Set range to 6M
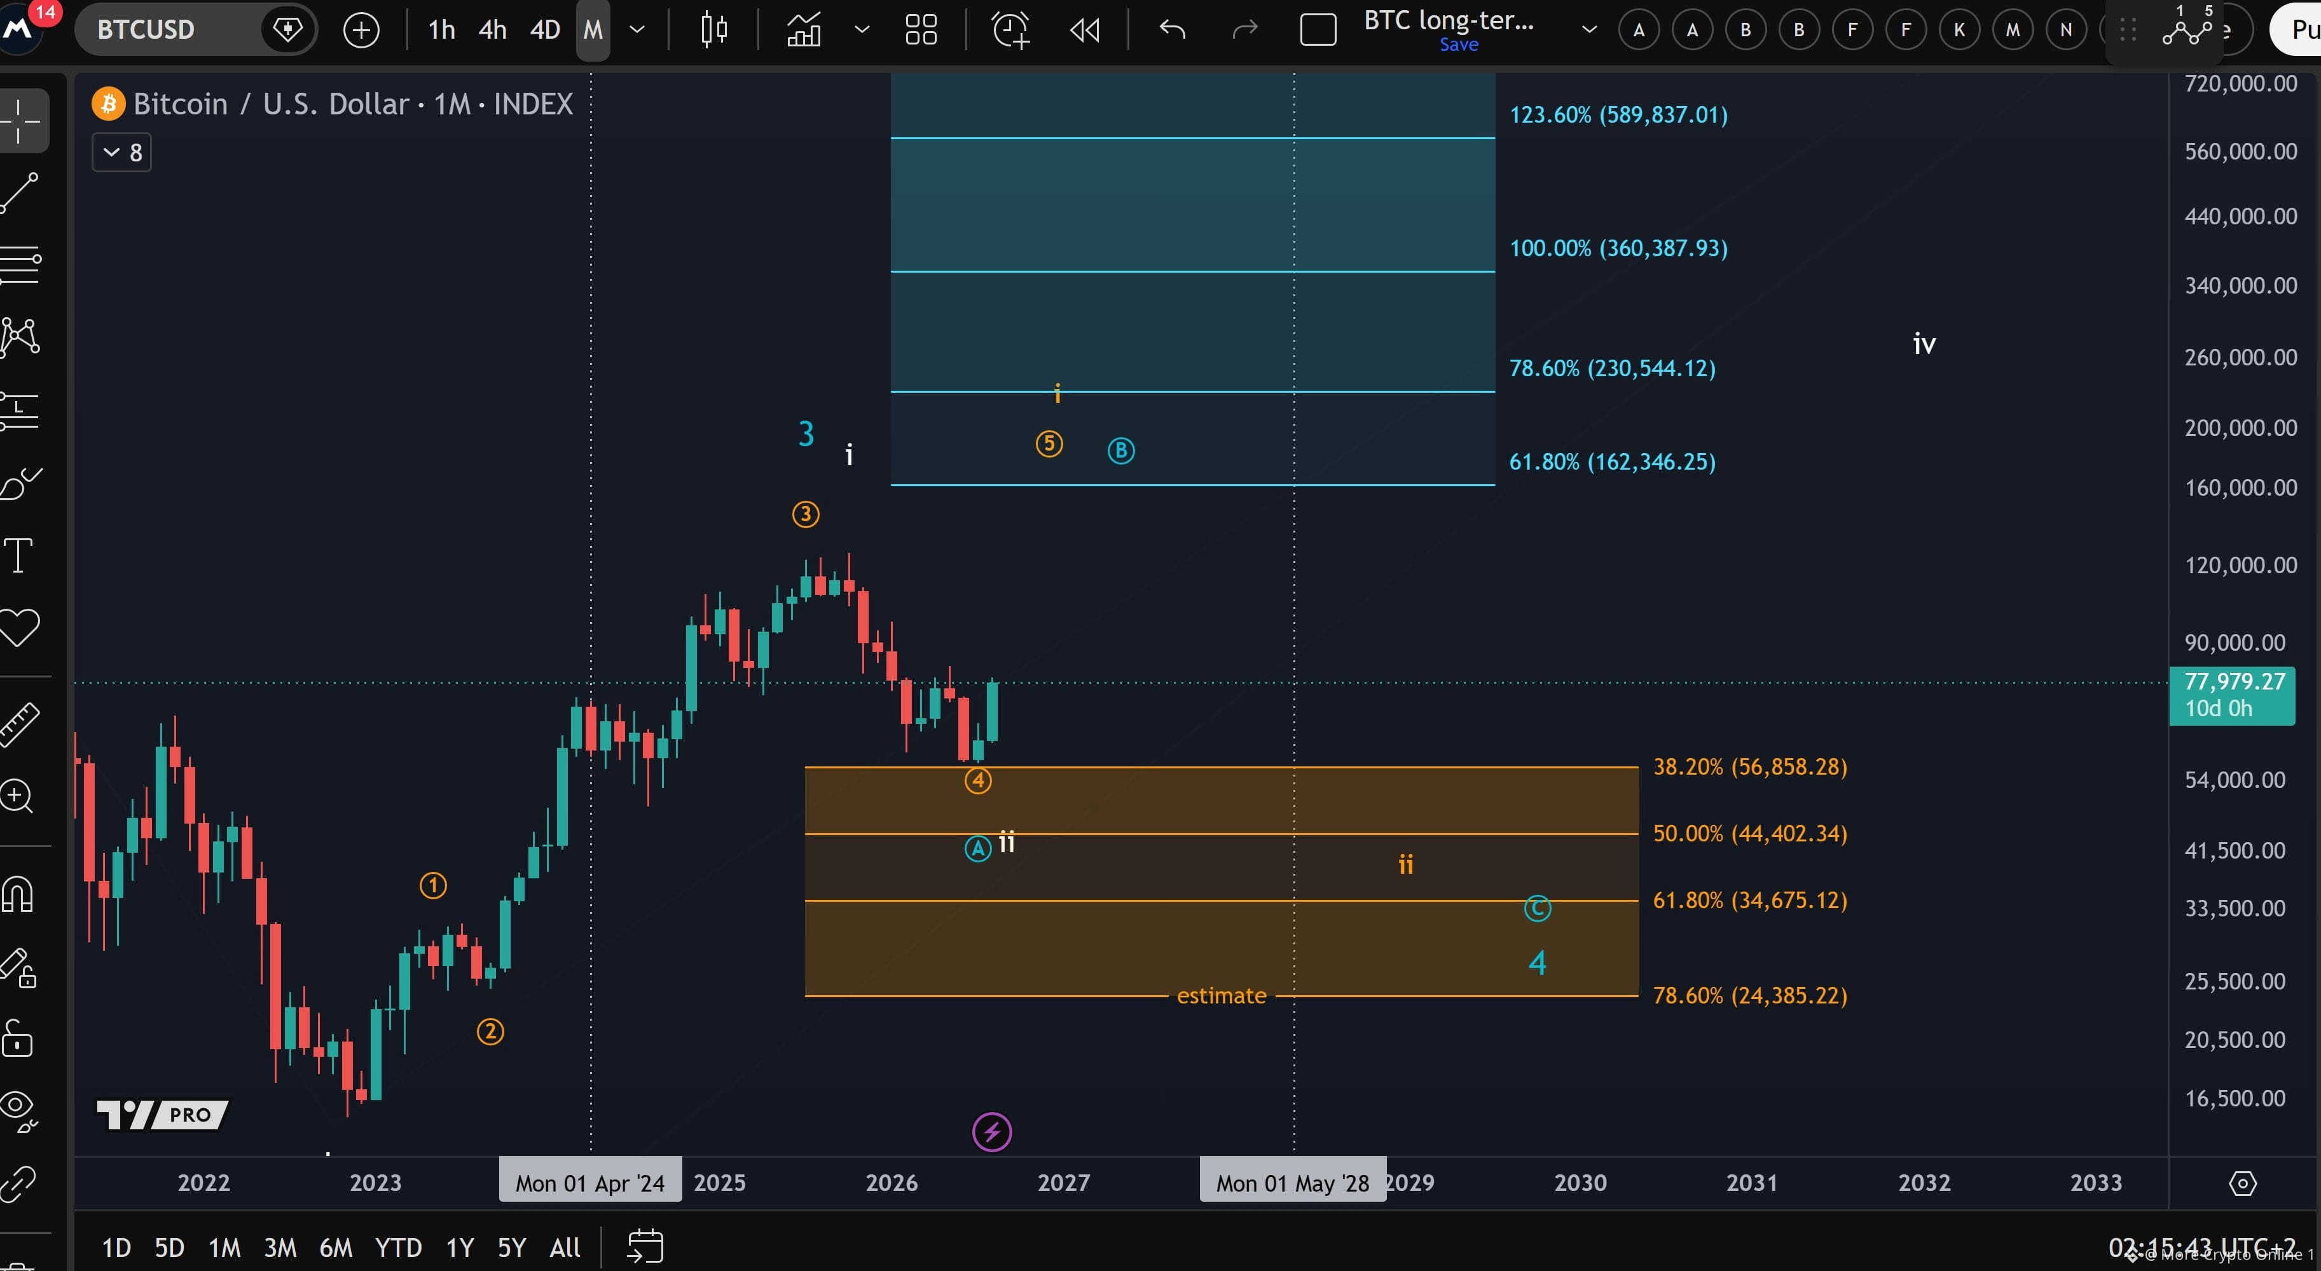Screen dimensions: 2321x1271 pyautogui.click(x=336, y=1247)
